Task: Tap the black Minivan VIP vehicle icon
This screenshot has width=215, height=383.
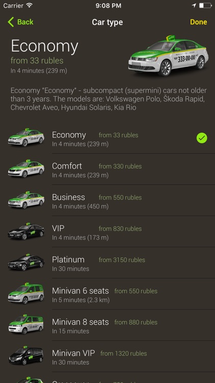Action: pos(26,355)
